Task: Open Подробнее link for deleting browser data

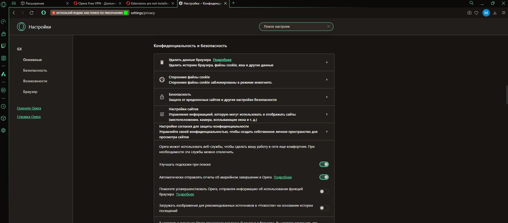Action: (x=222, y=60)
